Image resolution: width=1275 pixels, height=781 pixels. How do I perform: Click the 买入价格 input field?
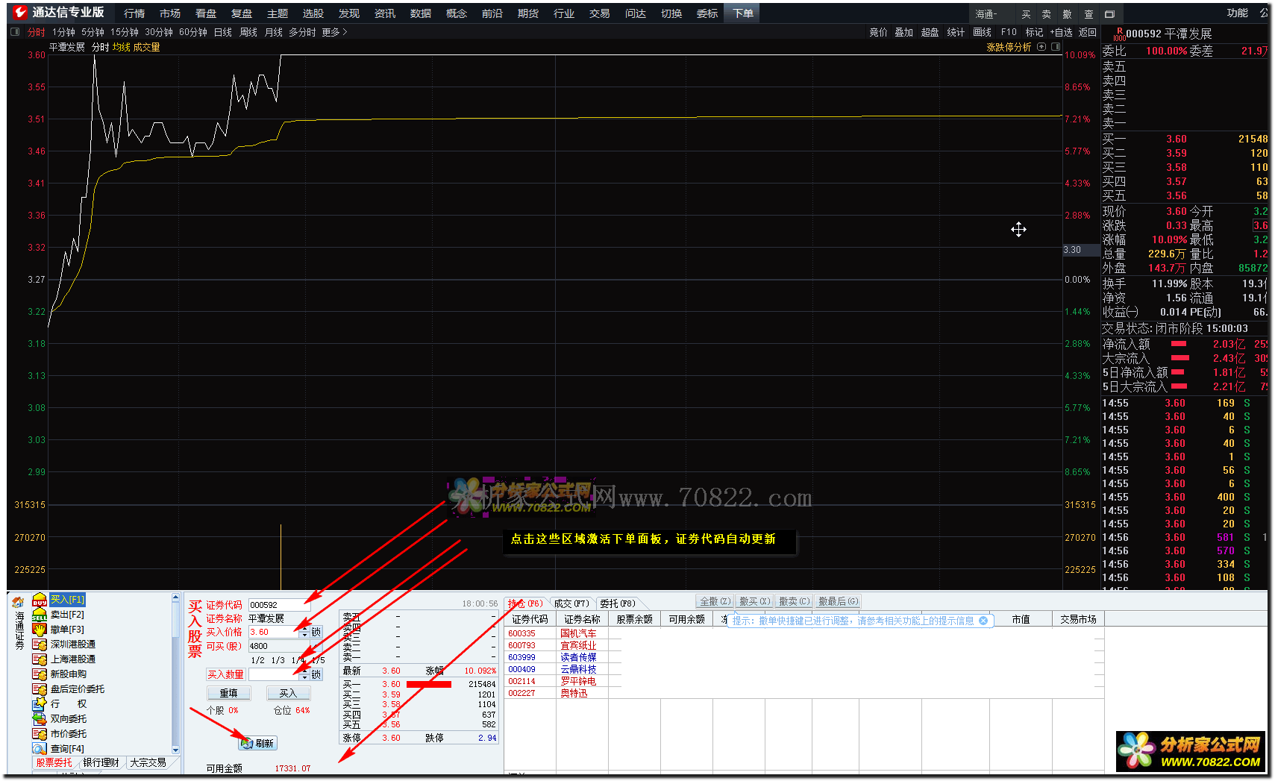(x=274, y=632)
